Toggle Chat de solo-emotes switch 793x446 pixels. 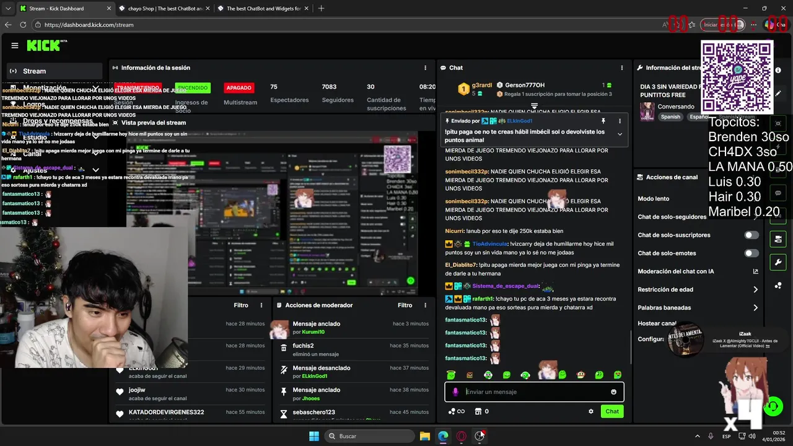[751, 253]
